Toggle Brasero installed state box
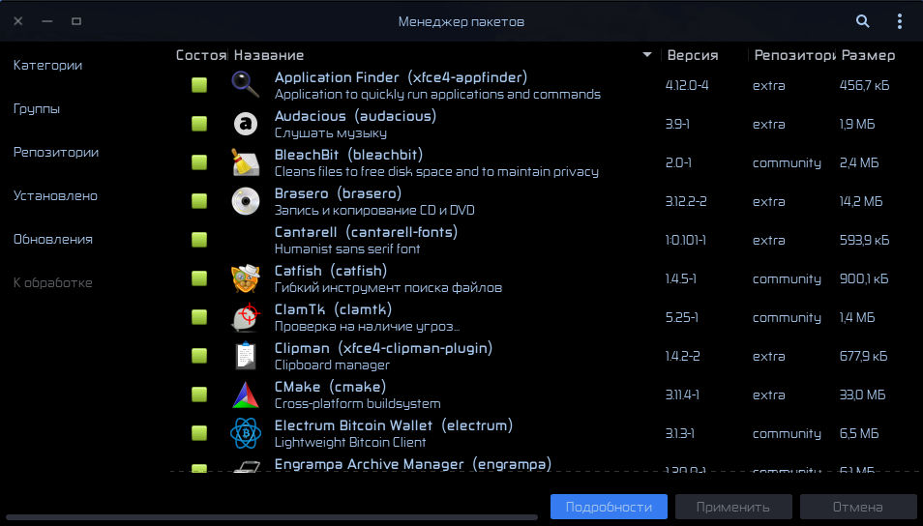Screen dimensions: 923x526 pos(199,201)
